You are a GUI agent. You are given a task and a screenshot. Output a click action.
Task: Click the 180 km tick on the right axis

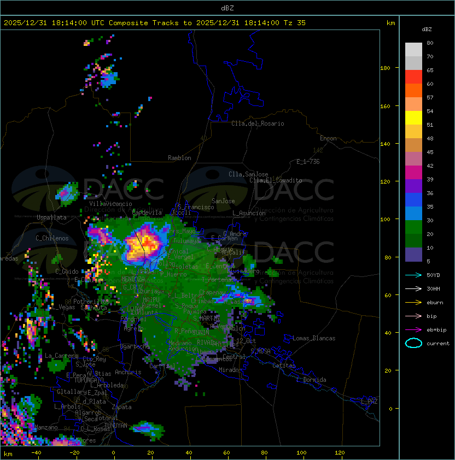pyautogui.click(x=385, y=68)
